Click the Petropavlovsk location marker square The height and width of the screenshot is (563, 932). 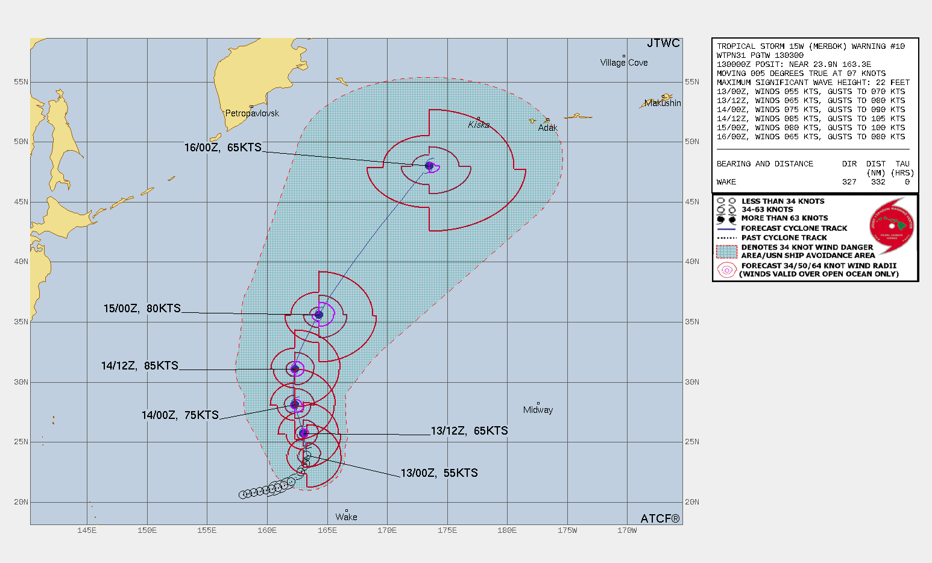click(x=251, y=107)
